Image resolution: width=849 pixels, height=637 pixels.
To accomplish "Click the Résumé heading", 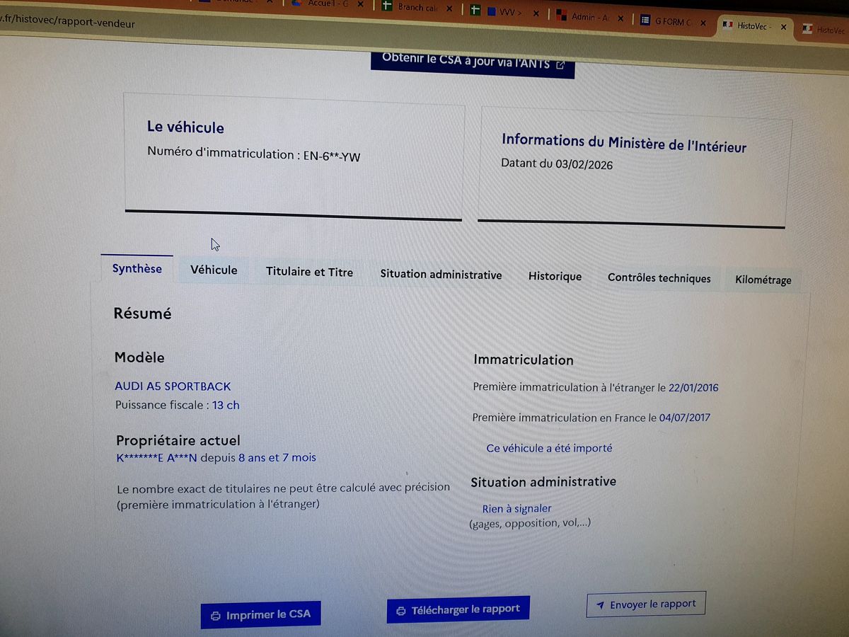I will (142, 314).
